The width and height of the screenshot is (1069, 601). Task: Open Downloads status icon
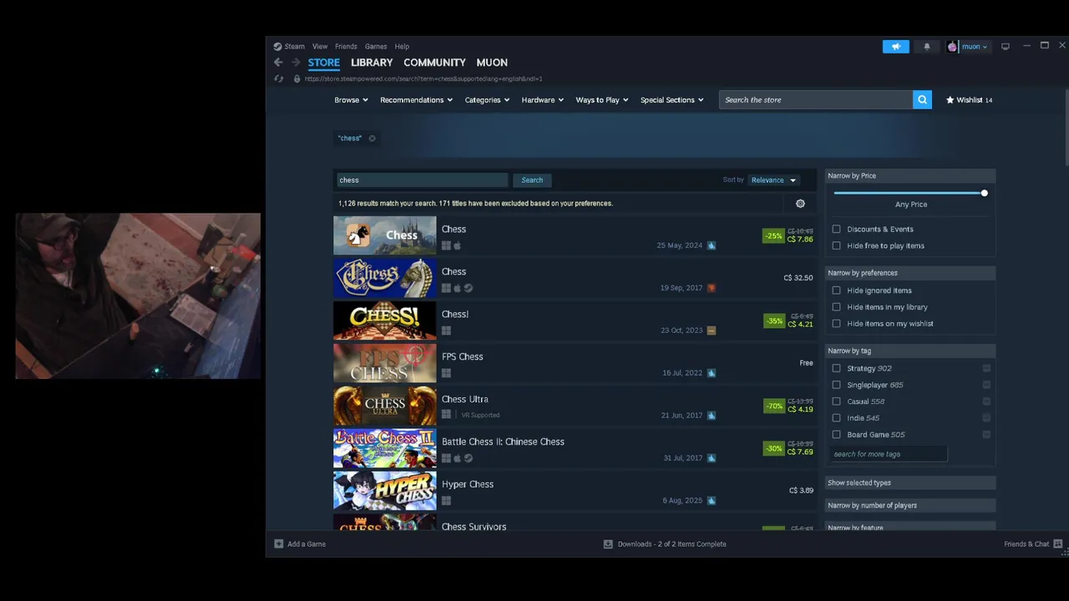click(608, 544)
